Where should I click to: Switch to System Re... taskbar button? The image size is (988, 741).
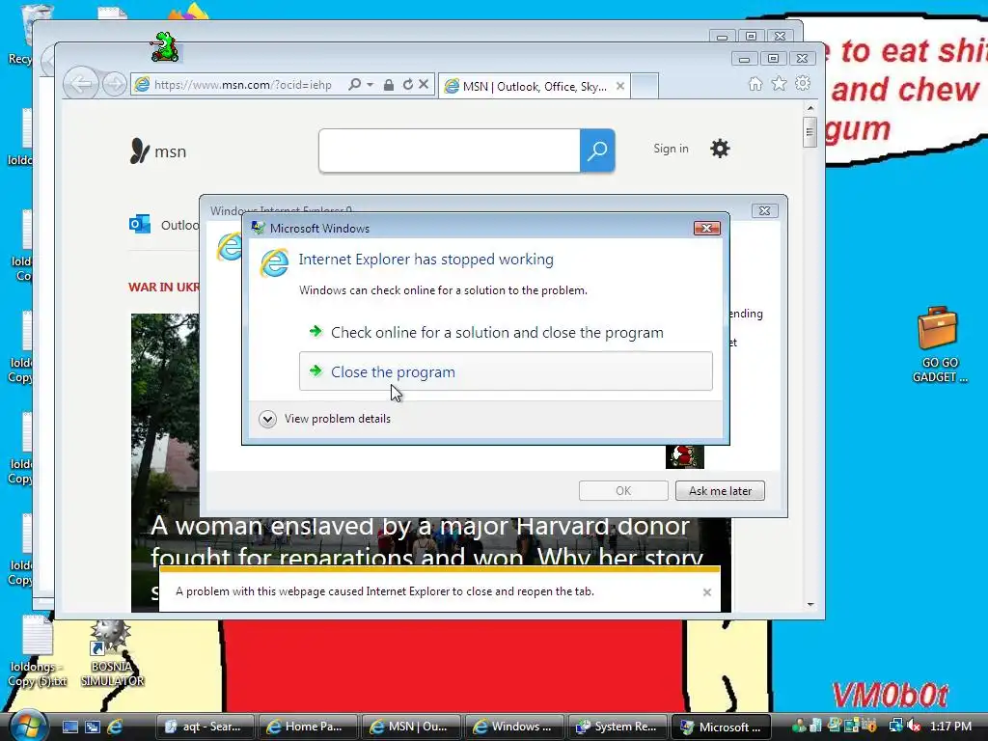(617, 727)
